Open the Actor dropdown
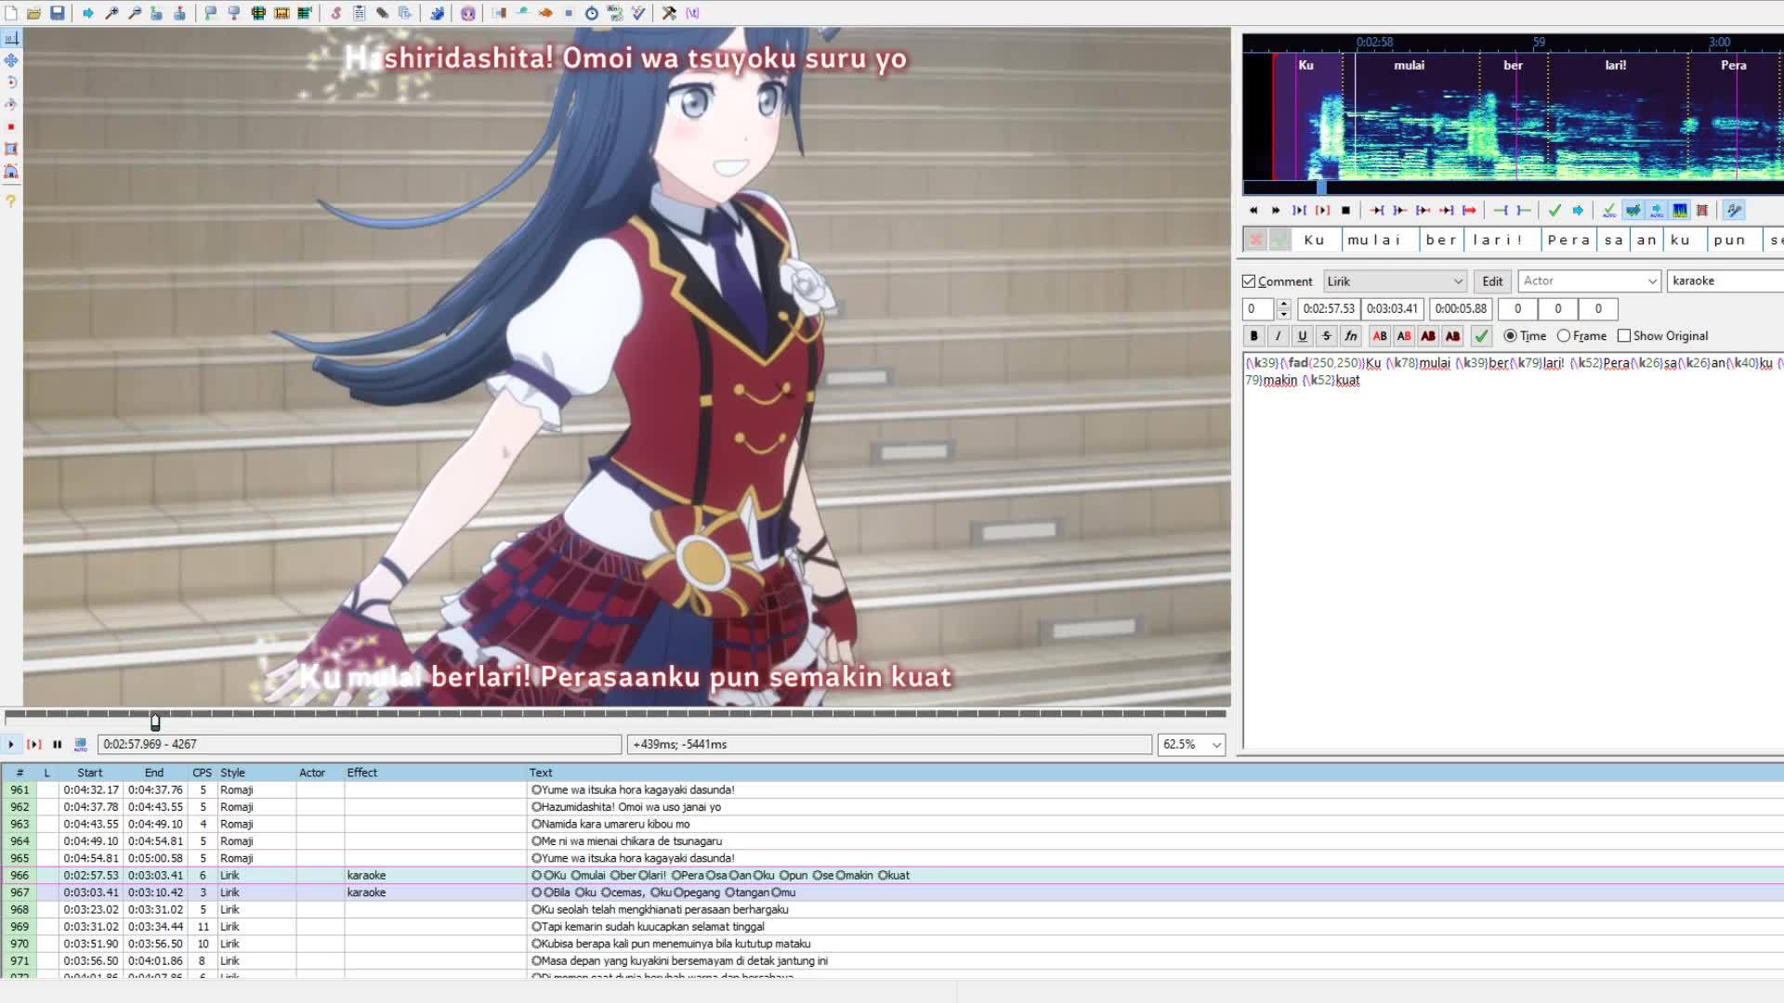 (x=1589, y=281)
